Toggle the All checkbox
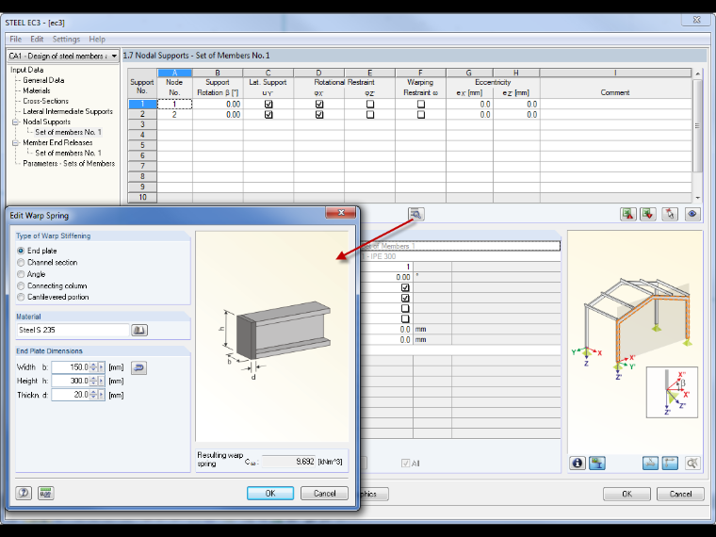 [x=405, y=464]
